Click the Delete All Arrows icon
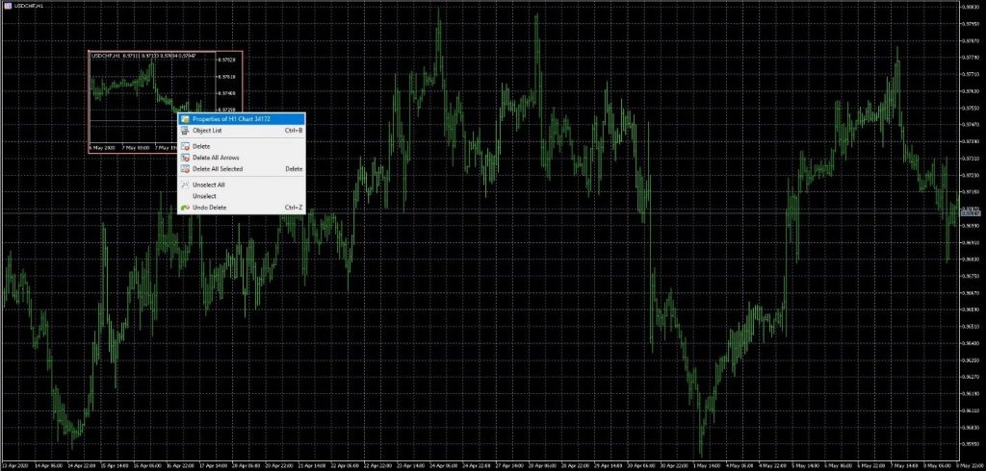Image resolution: width=986 pixels, height=471 pixels. click(x=185, y=158)
